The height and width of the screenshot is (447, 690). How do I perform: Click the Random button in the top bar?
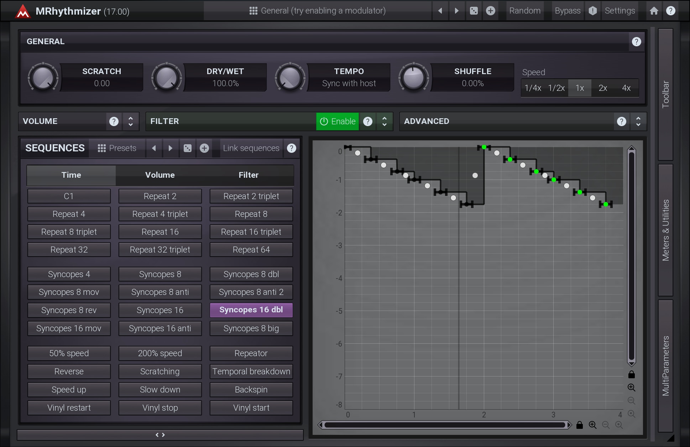(524, 11)
